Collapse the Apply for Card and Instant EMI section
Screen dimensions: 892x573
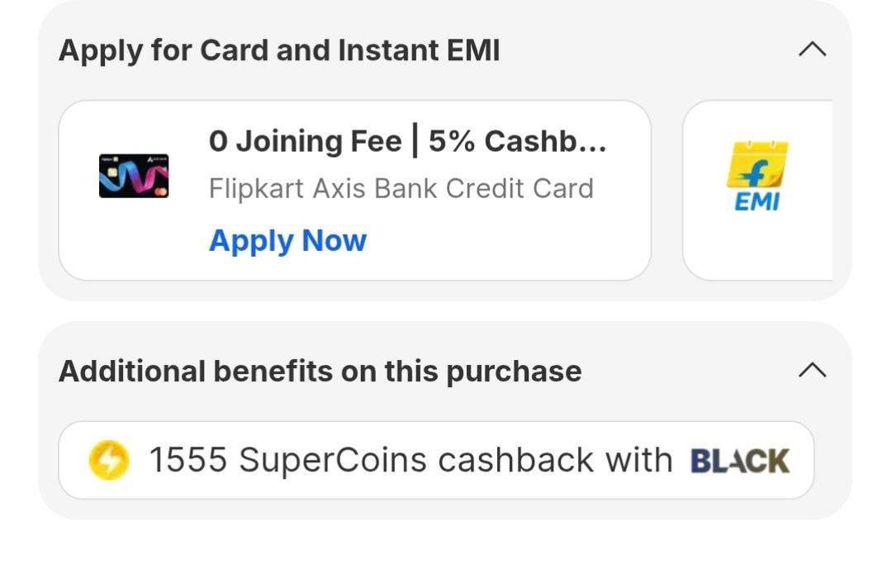click(813, 50)
